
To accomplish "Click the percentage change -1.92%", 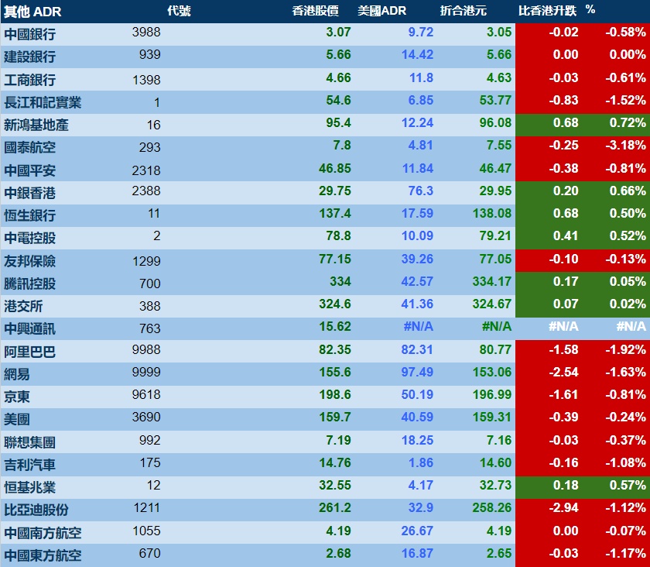I will point(625,349).
